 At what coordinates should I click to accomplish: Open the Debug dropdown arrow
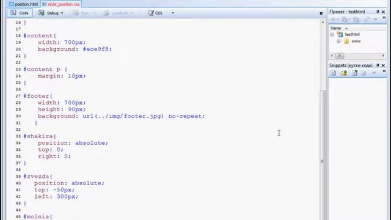(x=62, y=13)
